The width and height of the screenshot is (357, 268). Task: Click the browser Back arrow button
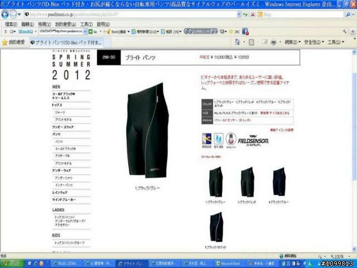[x=5, y=15]
